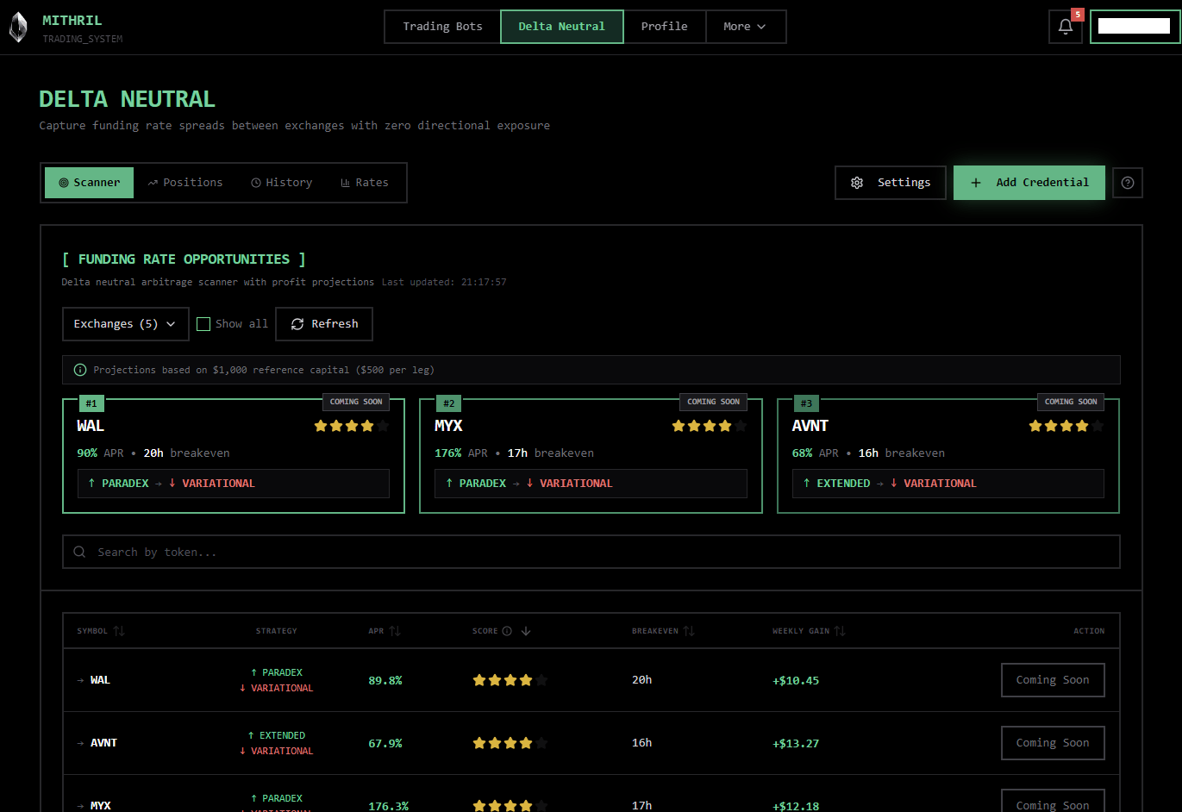Expand the More navigation menu
This screenshot has height=812, width=1182.
point(746,27)
